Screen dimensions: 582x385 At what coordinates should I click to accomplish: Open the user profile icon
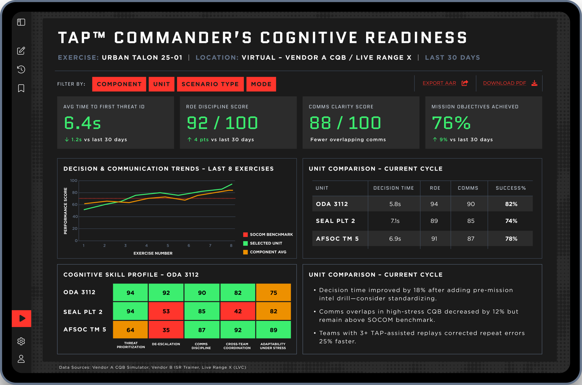click(21, 359)
